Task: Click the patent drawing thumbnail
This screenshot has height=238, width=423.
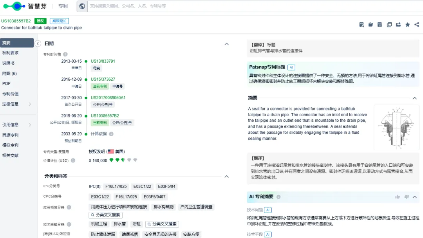Action: [396, 127]
